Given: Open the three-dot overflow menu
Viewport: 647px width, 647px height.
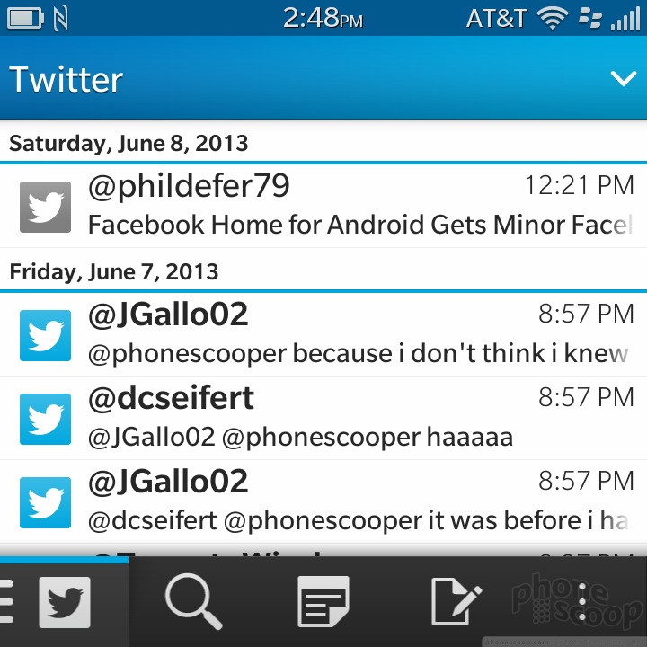Looking at the screenshot, I should pos(581,601).
